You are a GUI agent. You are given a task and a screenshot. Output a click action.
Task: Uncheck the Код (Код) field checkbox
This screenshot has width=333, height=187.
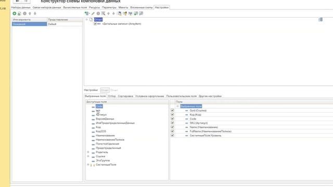tap(172, 114)
